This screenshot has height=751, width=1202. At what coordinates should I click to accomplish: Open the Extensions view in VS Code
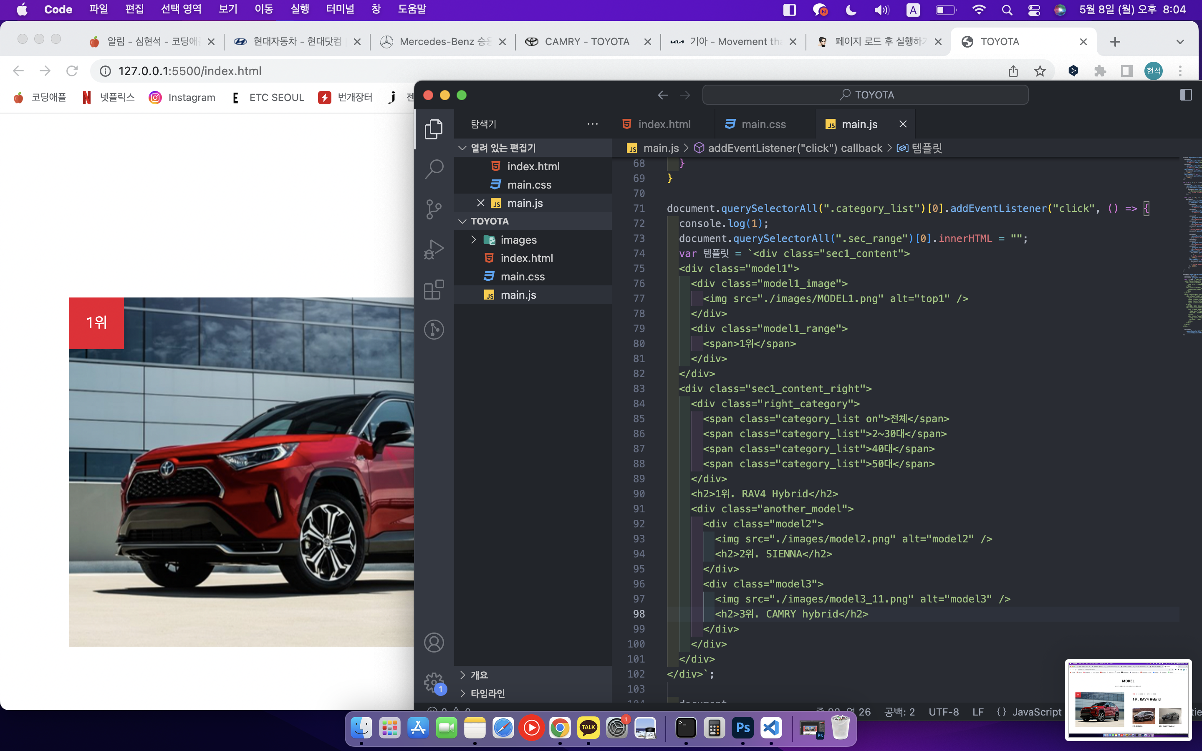click(x=434, y=290)
